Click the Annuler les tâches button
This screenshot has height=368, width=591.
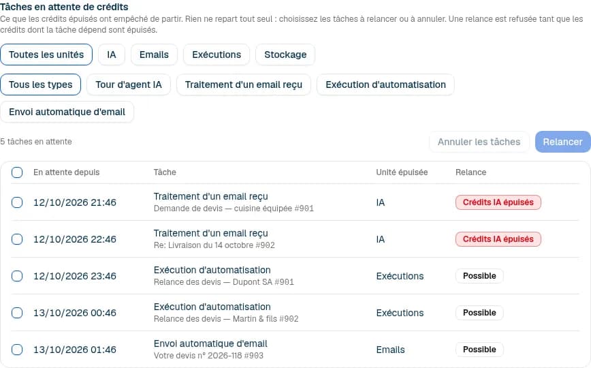point(479,142)
